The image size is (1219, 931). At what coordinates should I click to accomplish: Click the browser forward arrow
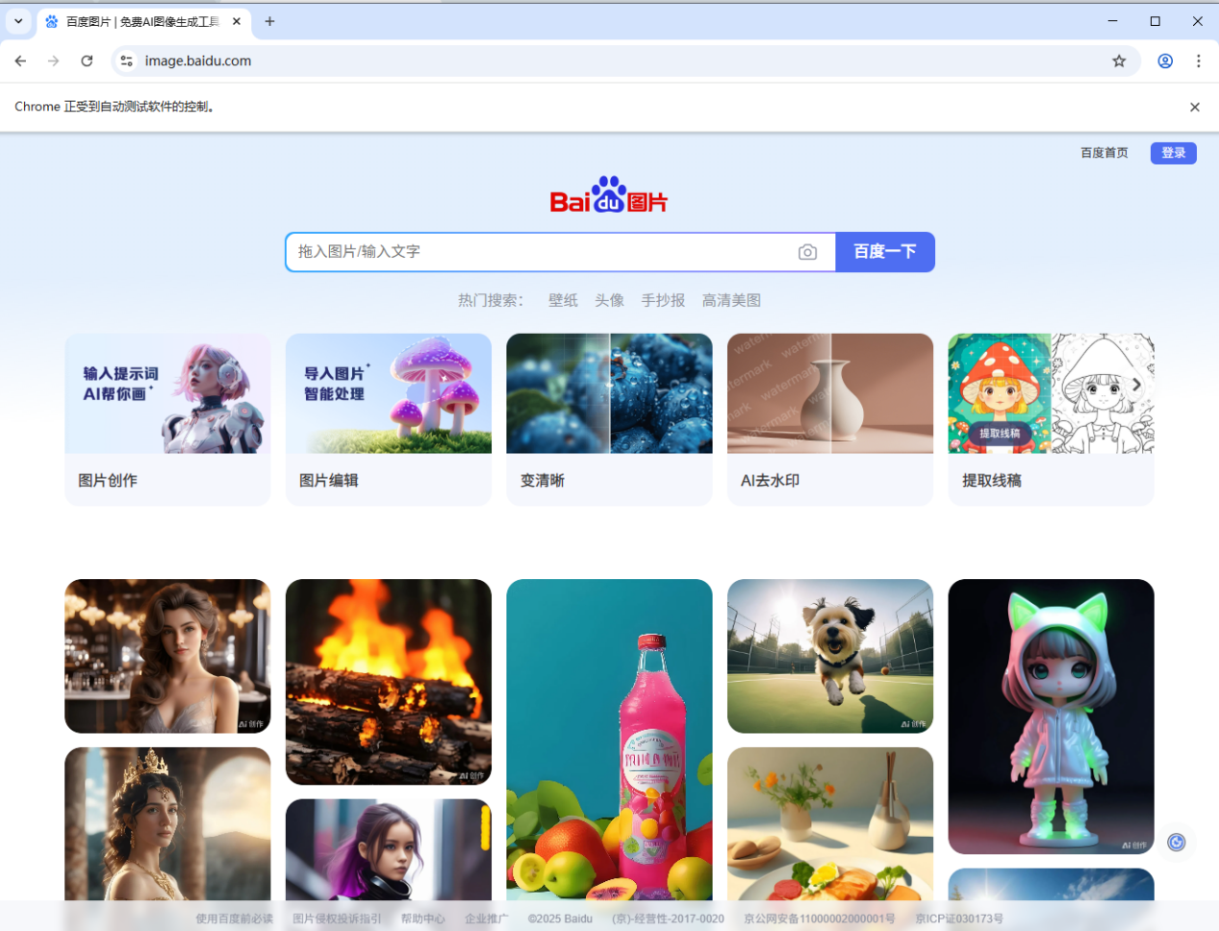click(x=54, y=61)
